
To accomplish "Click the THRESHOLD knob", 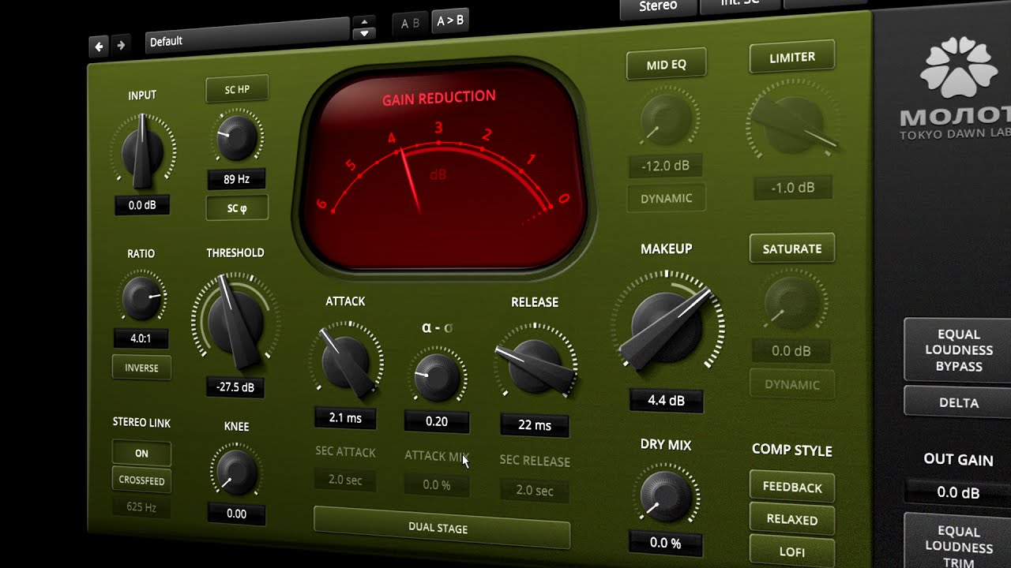I will click(235, 321).
